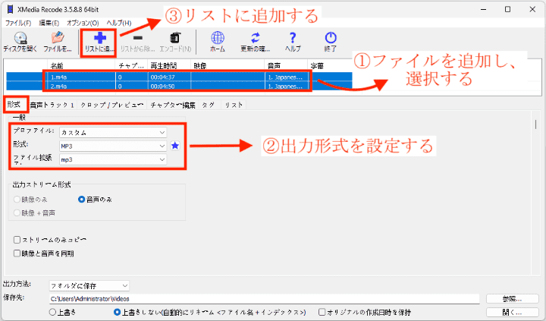The width and height of the screenshot is (546, 321).
Task: Click the 映像 column header
Action: pyautogui.click(x=227, y=65)
